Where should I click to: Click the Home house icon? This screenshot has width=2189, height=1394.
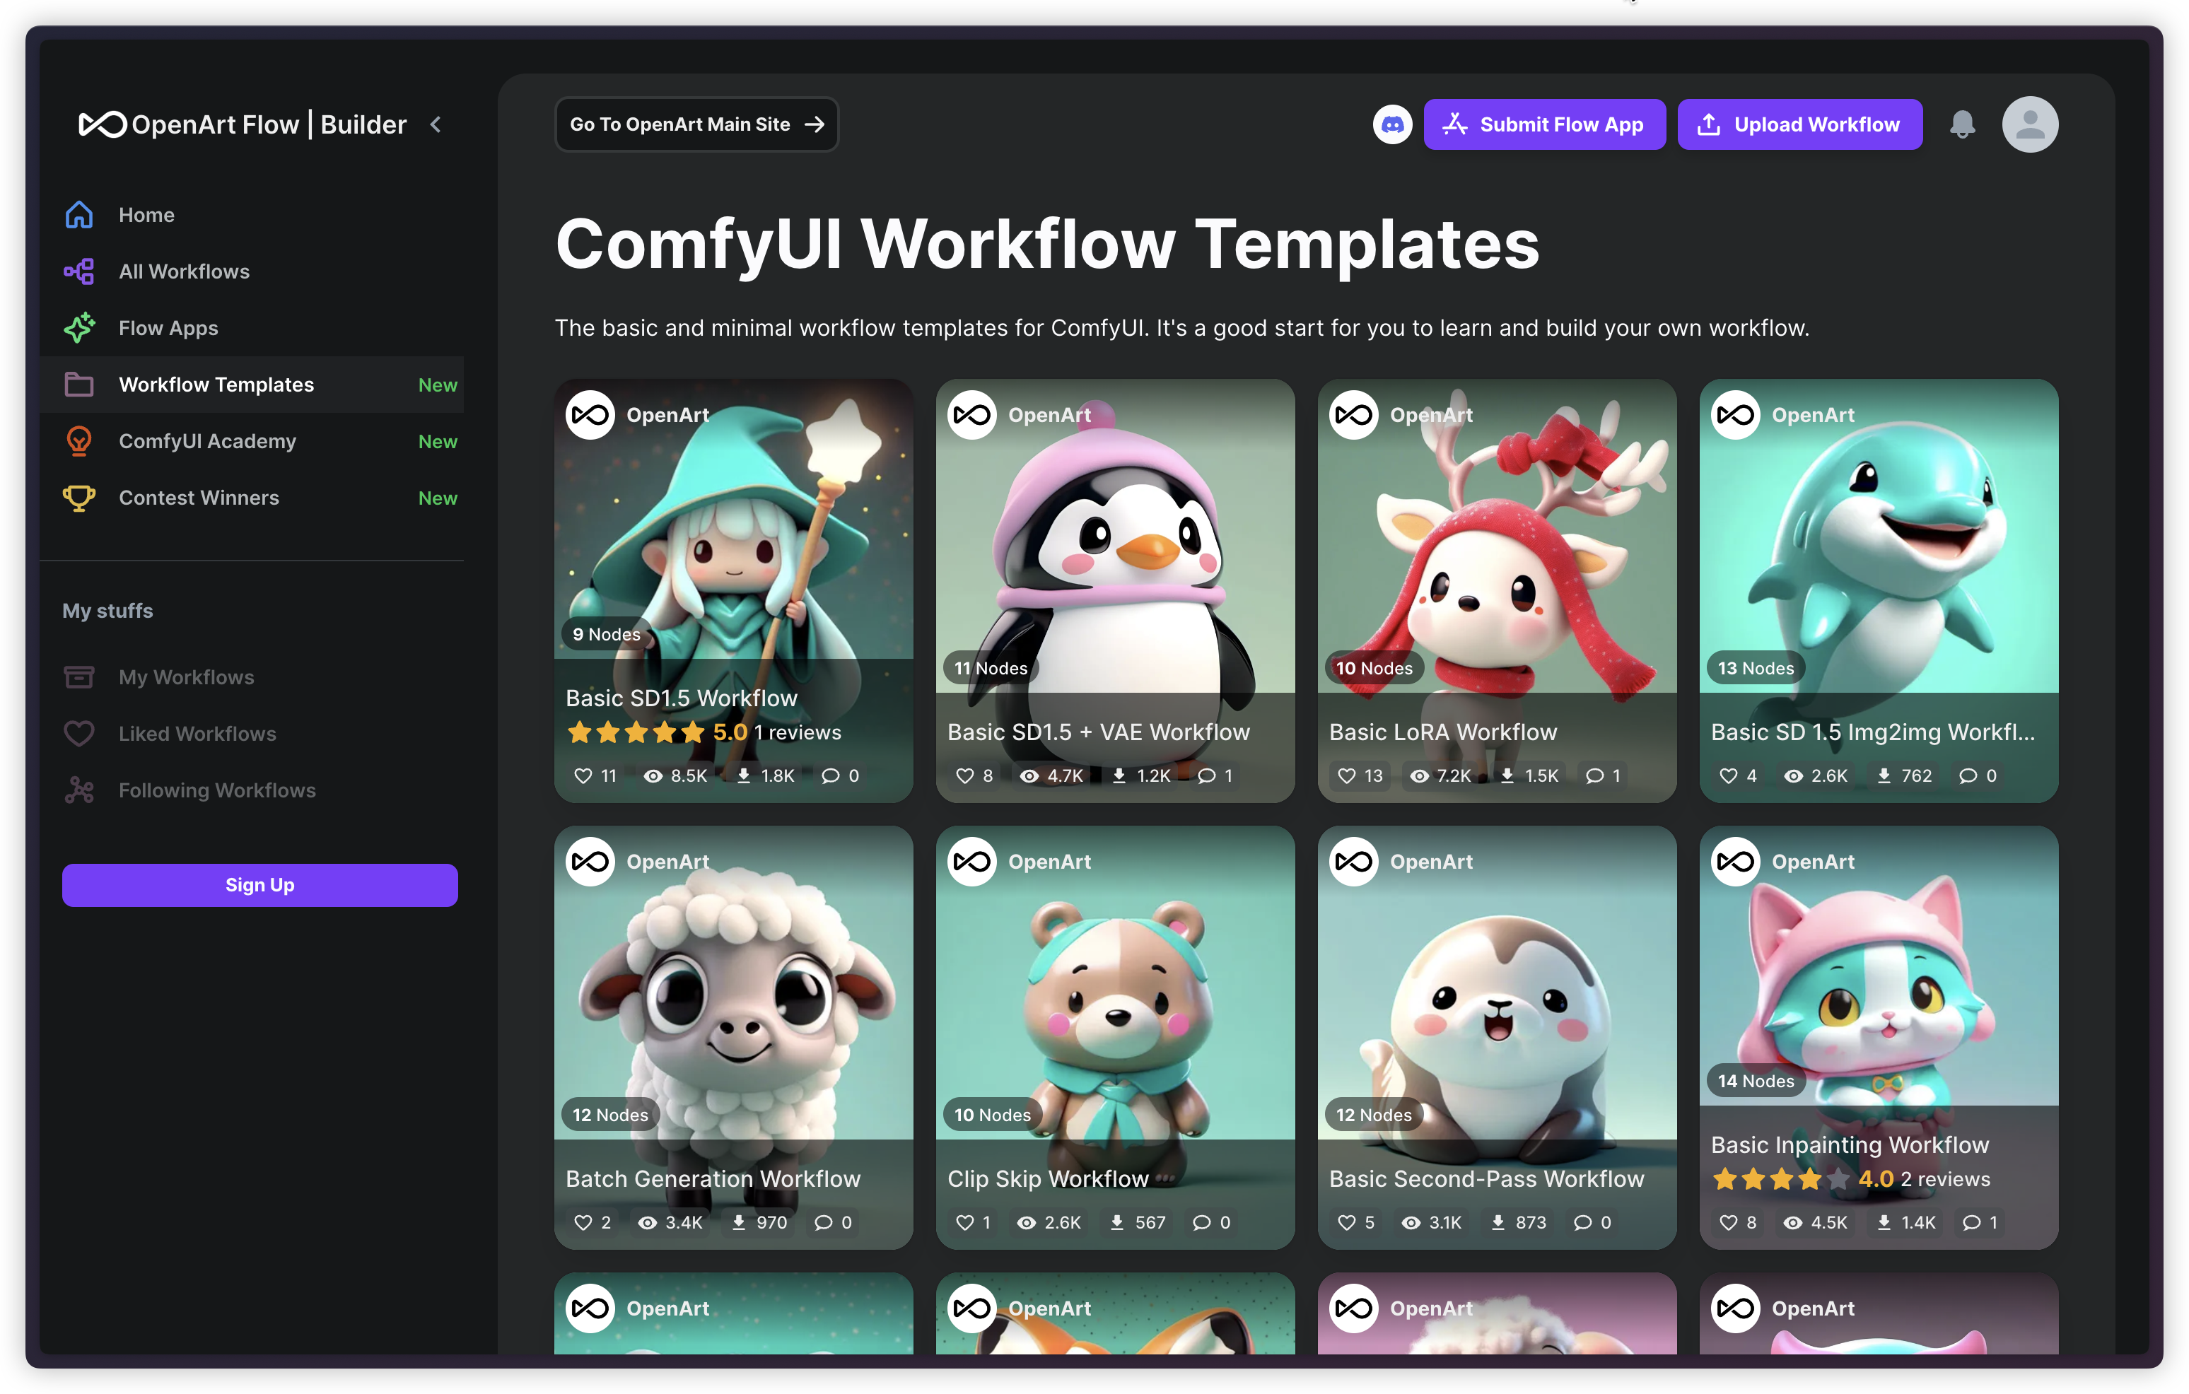pyautogui.click(x=79, y=216)
